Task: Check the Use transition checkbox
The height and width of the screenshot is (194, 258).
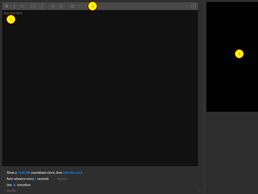Action: point(4,185)
